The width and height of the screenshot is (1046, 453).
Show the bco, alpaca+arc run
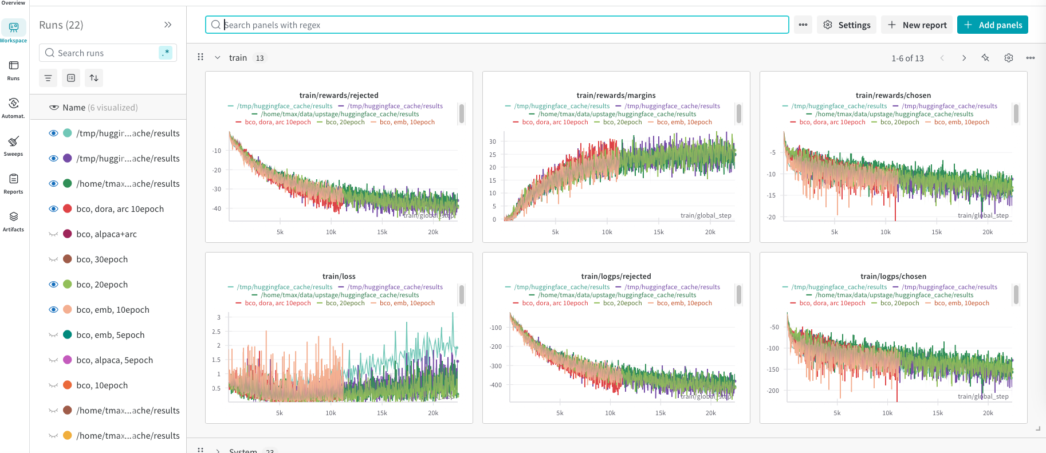pos(54,234)
